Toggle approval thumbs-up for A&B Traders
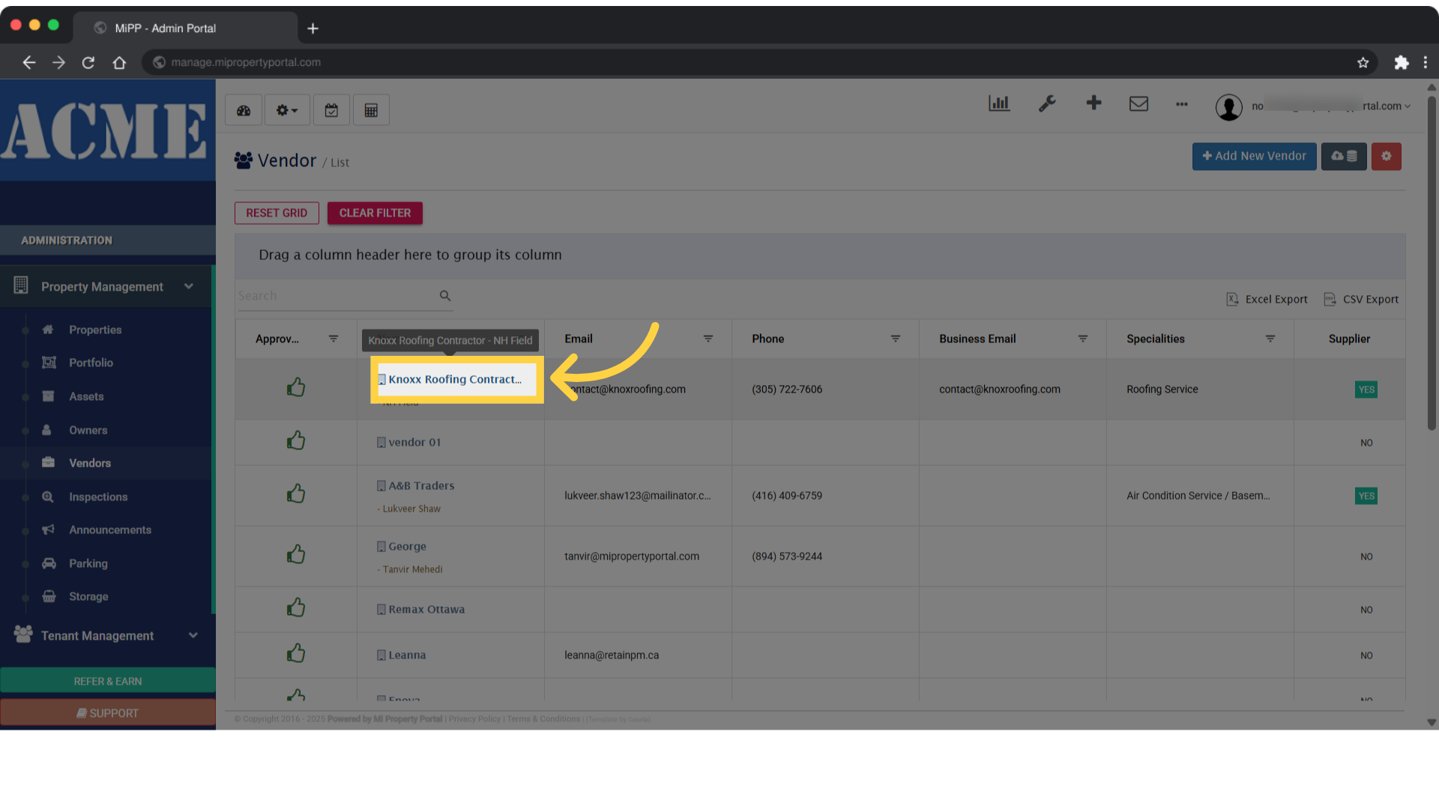The height and width of the screenshot is (809, 1439). point(296,493)
